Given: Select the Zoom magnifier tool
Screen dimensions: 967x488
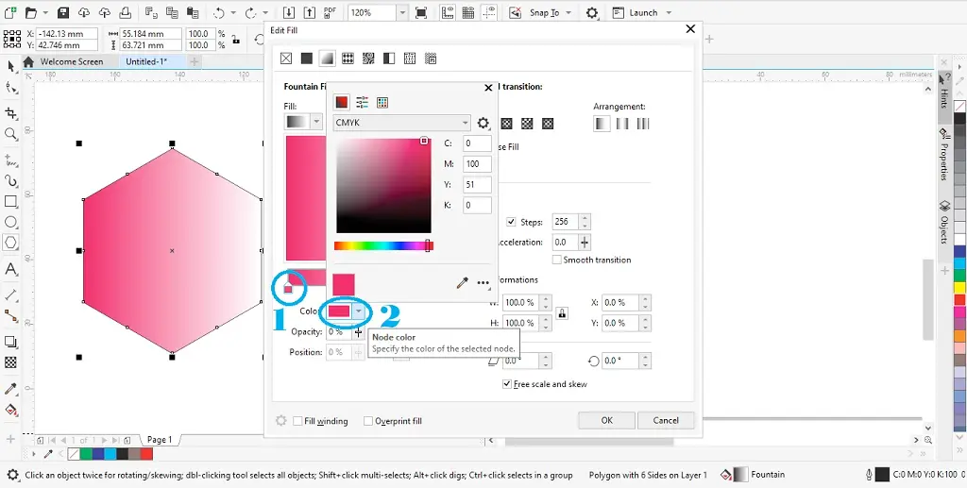Looking at the screenshot, I should click(x=10, y=134).
